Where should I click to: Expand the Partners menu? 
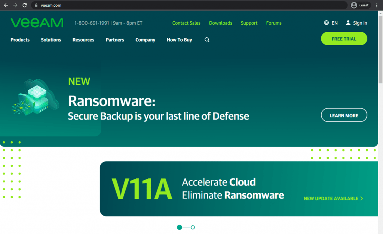115,40
